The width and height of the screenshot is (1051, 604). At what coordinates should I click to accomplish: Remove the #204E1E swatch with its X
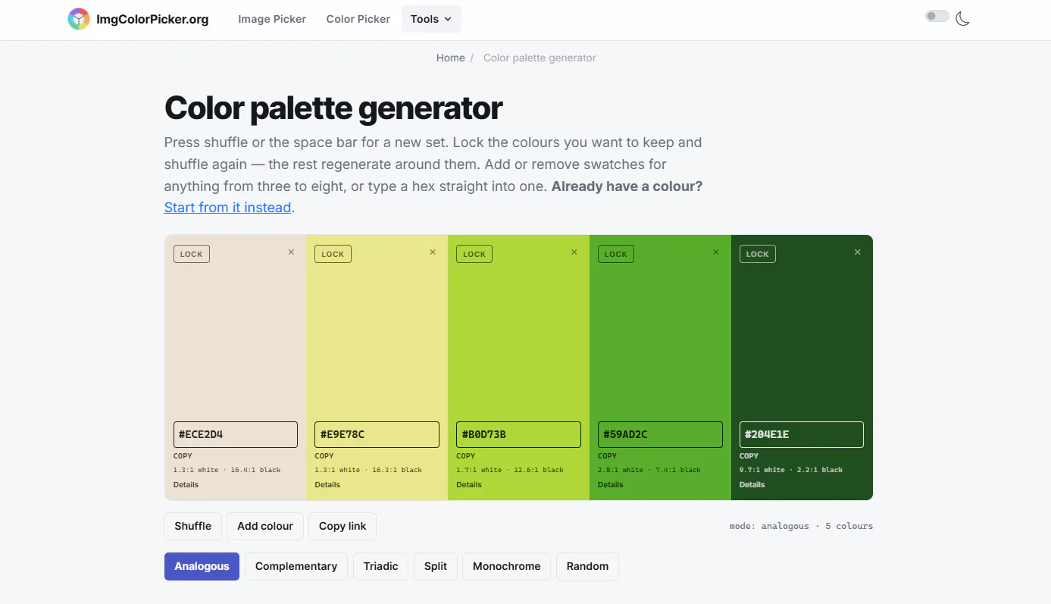(x=858, y=252)
